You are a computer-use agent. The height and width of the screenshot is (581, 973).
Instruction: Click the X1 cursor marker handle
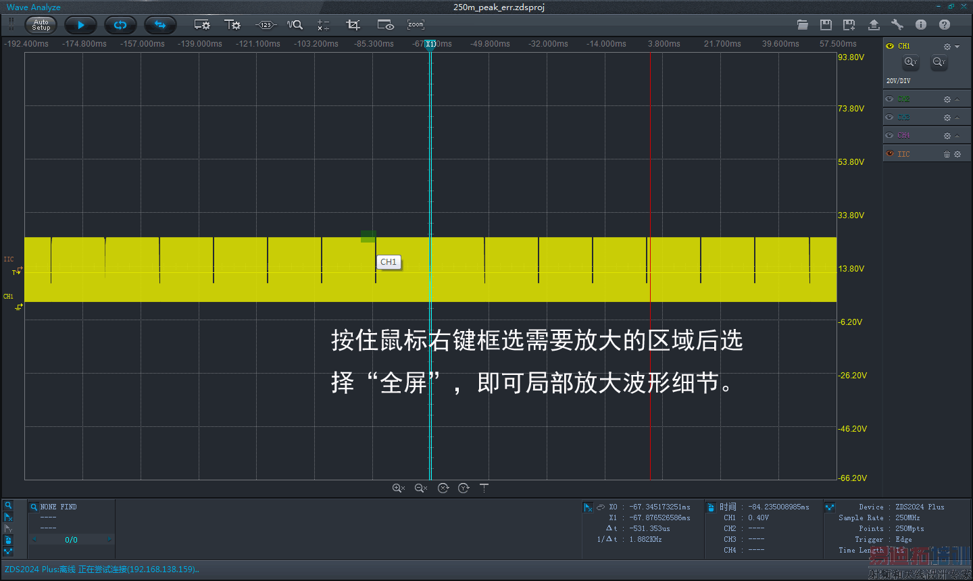click(x=430, y=44)
